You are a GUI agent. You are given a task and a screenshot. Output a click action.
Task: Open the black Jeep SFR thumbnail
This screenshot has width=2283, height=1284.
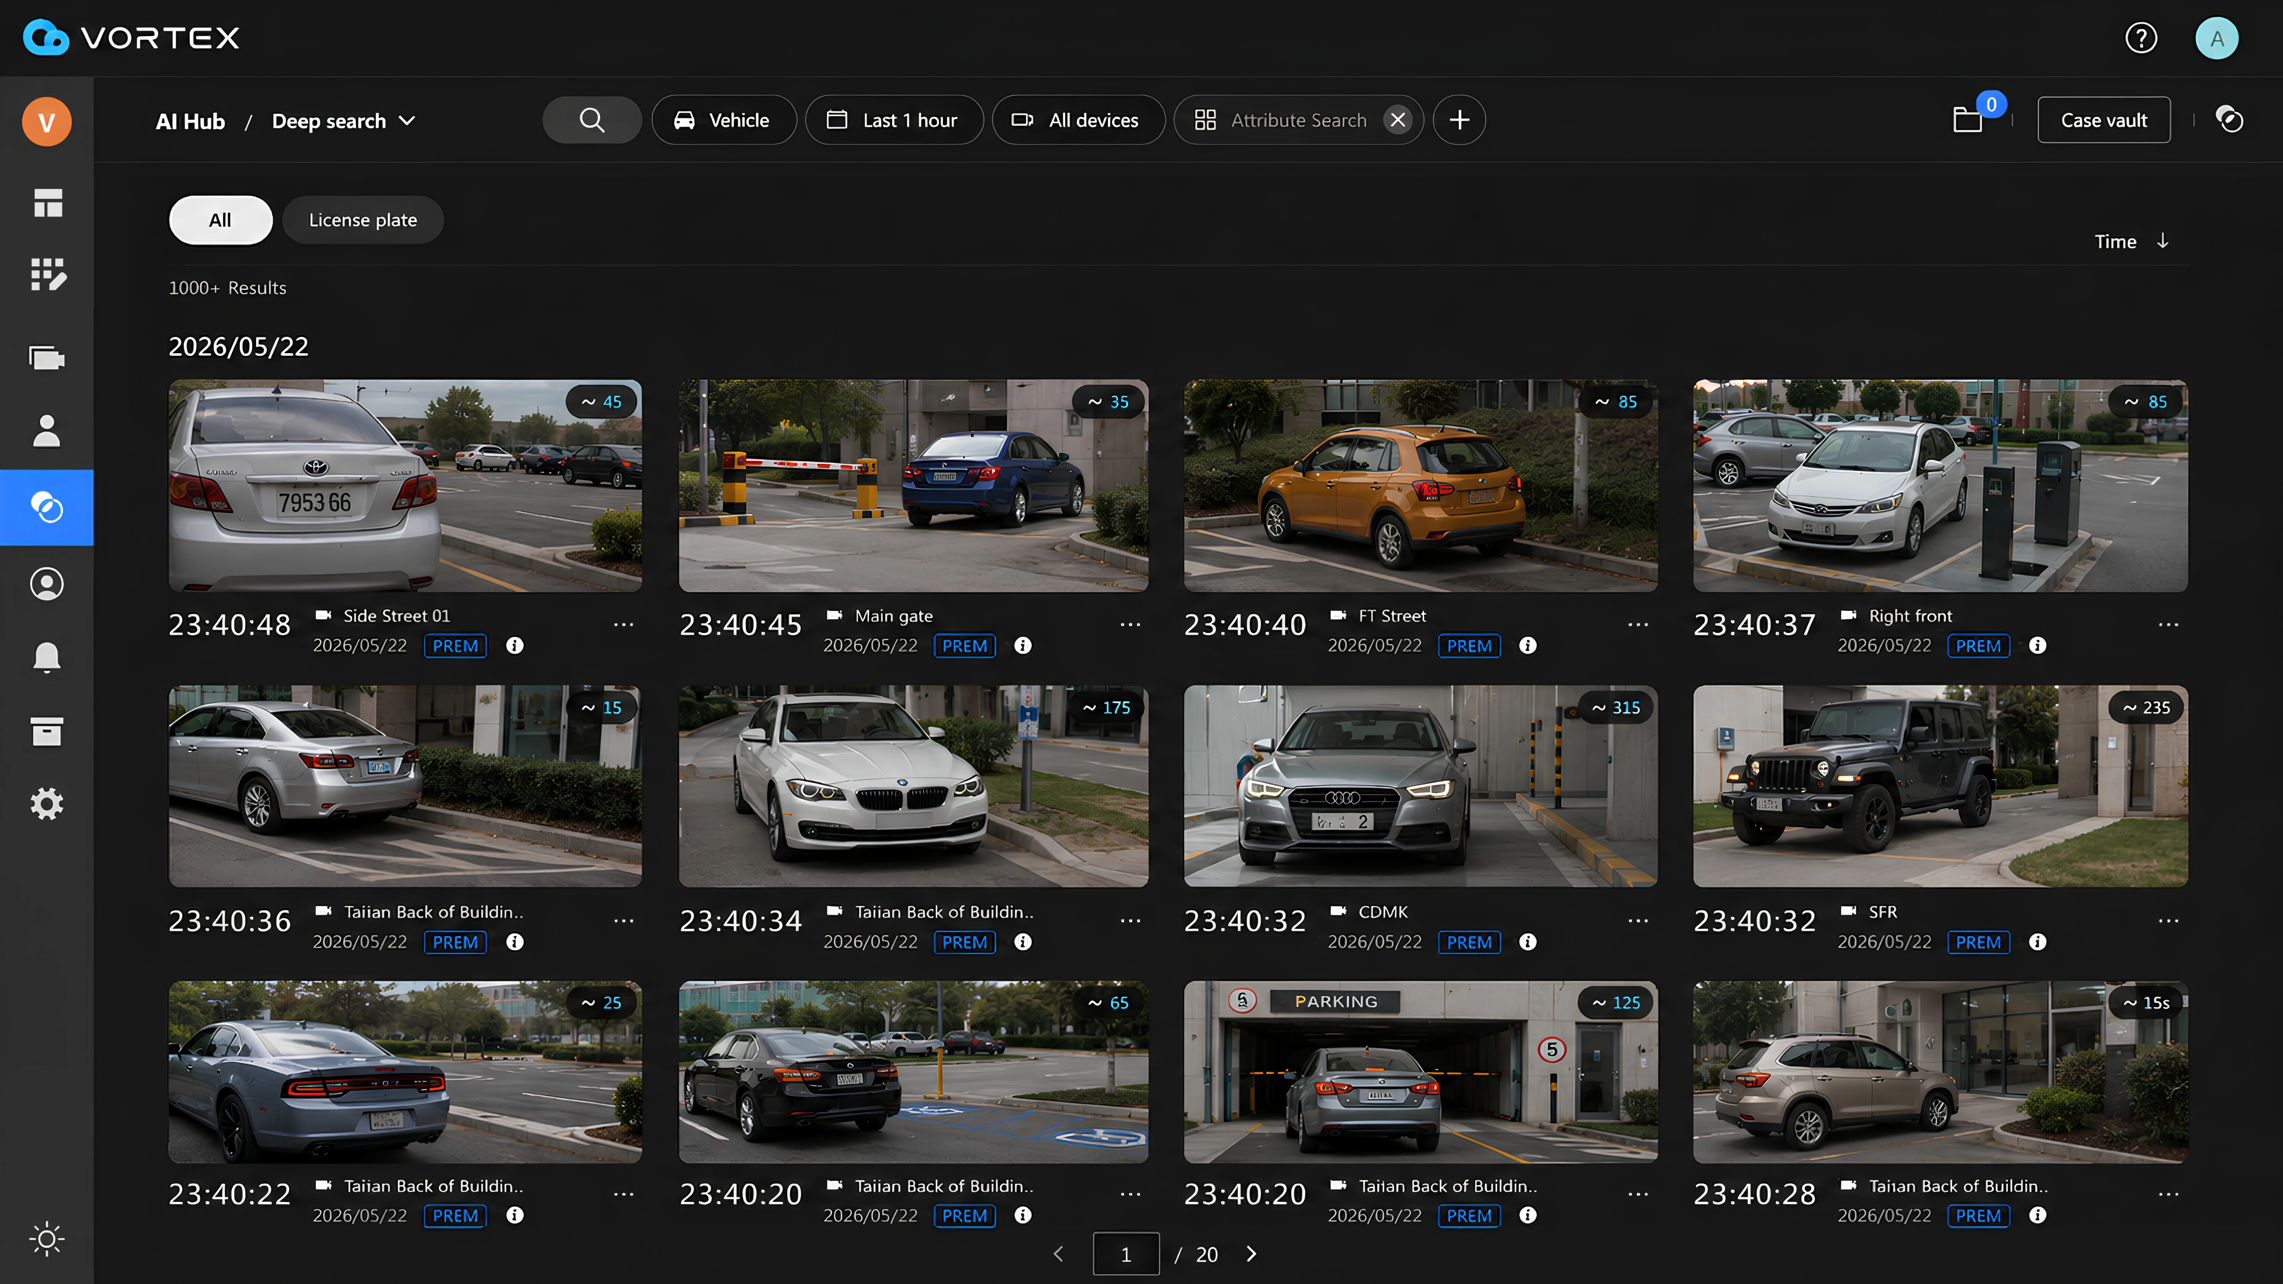coord(1940,786)
